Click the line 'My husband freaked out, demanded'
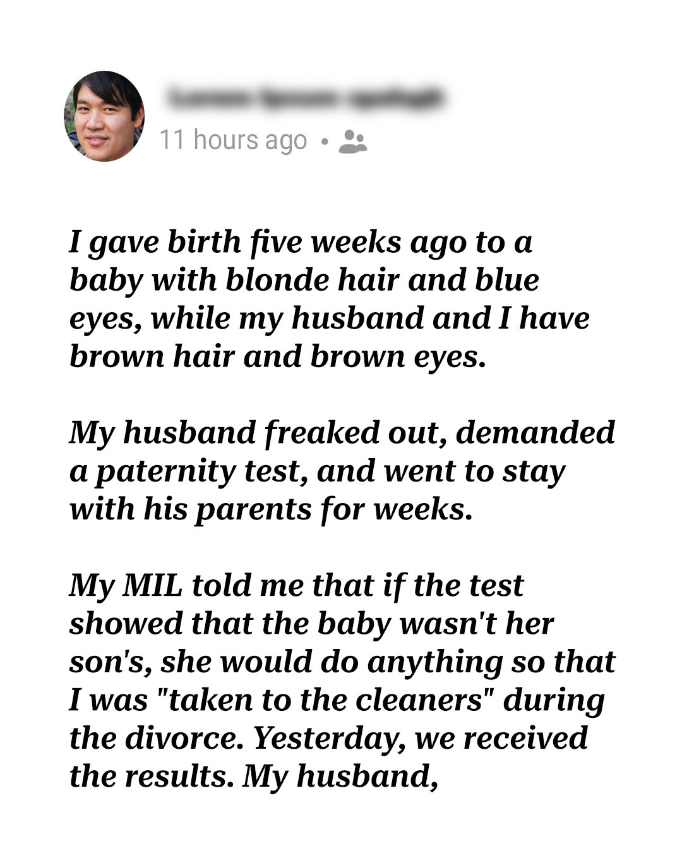 click(x=342, y=433)
